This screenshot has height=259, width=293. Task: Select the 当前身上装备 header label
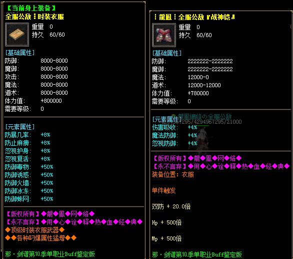coord(31,8)
